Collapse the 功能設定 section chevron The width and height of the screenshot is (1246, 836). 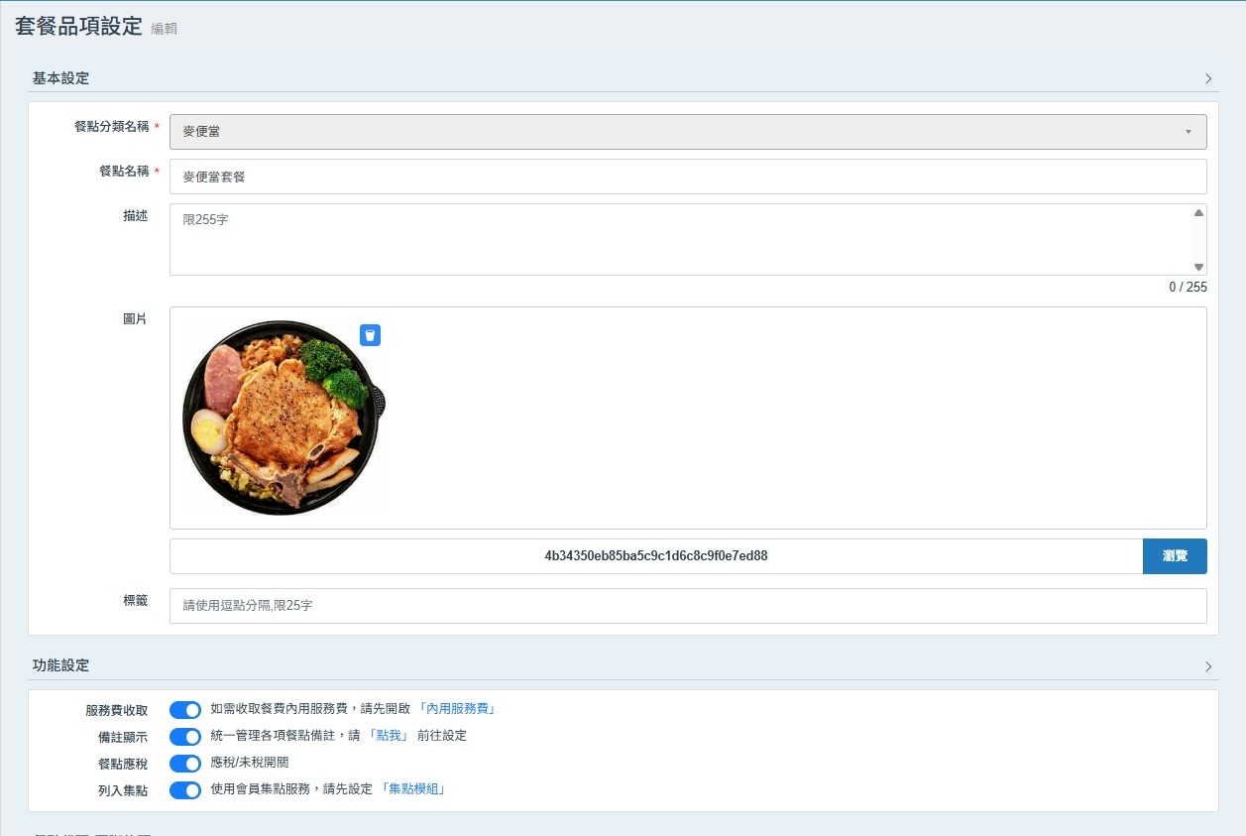click(1208, 666)
